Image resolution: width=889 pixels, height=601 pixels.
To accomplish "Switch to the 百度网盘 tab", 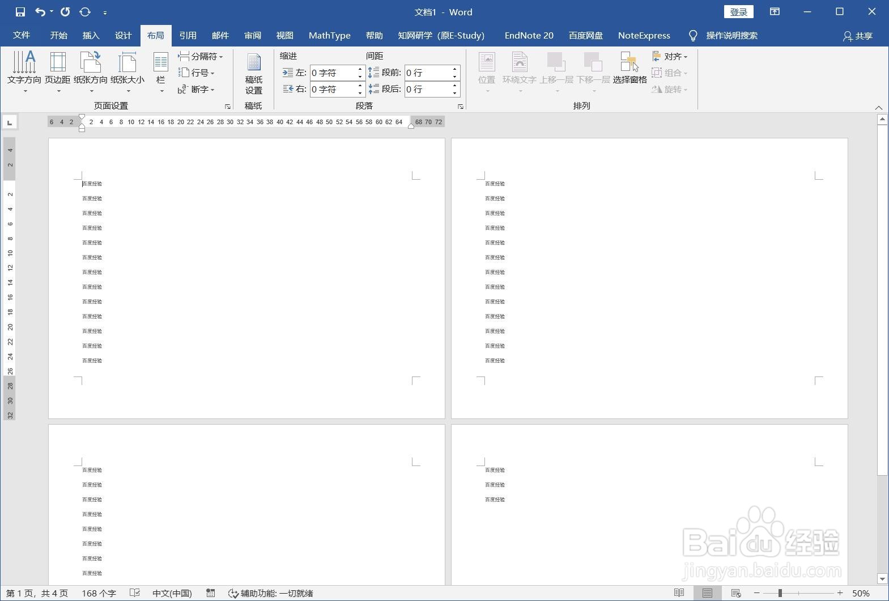I will pos(586,35).
